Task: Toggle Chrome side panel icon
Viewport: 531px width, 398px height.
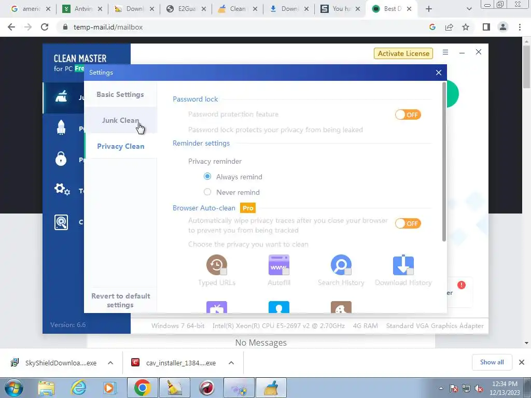Action: tap(486, 27)
